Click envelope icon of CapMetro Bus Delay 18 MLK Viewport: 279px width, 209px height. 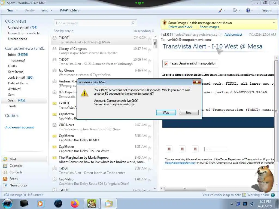54,136
